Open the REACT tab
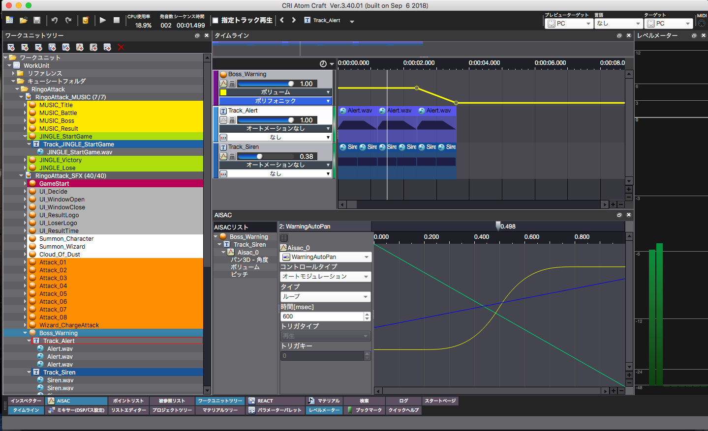Viewport: 708px width, 431px height. coord(275,401)
